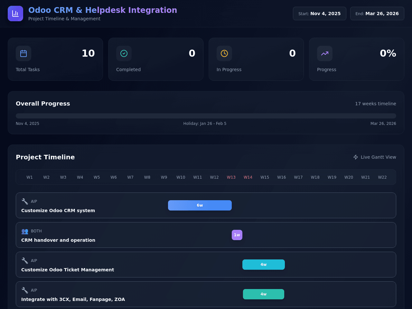
Task: Click week W18 in timeline header
Action: click(x=315, y=177)
